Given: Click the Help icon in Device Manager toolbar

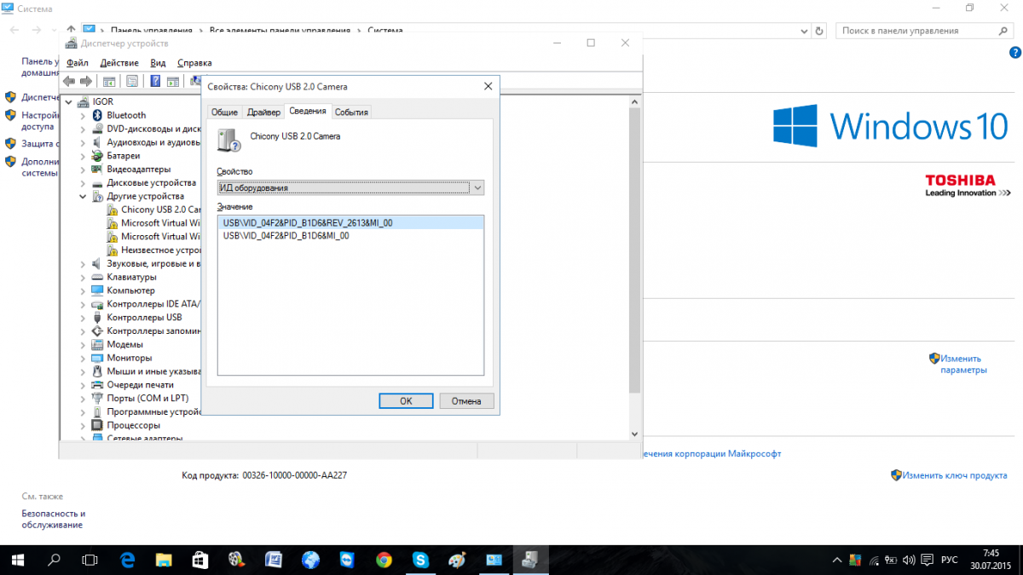Looking at the screenshot, I should point(156,81).
